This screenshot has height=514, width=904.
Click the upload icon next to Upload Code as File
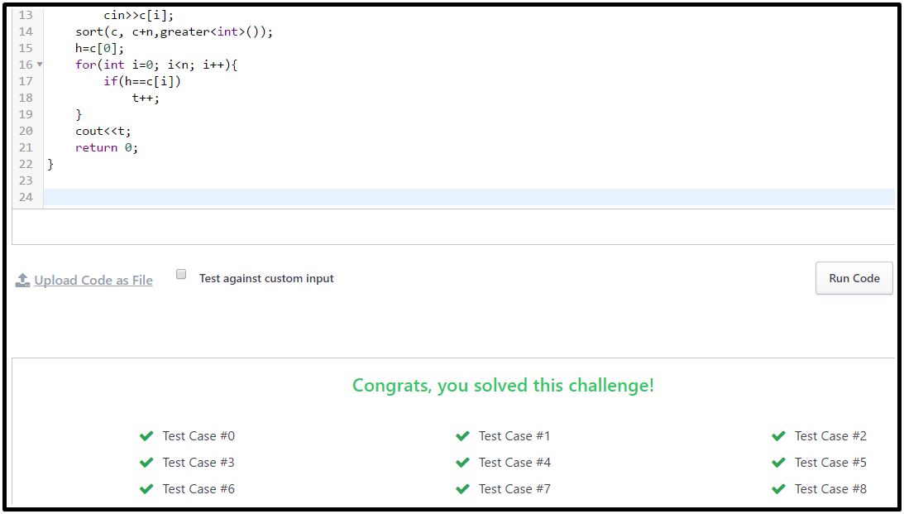(22, 280)
